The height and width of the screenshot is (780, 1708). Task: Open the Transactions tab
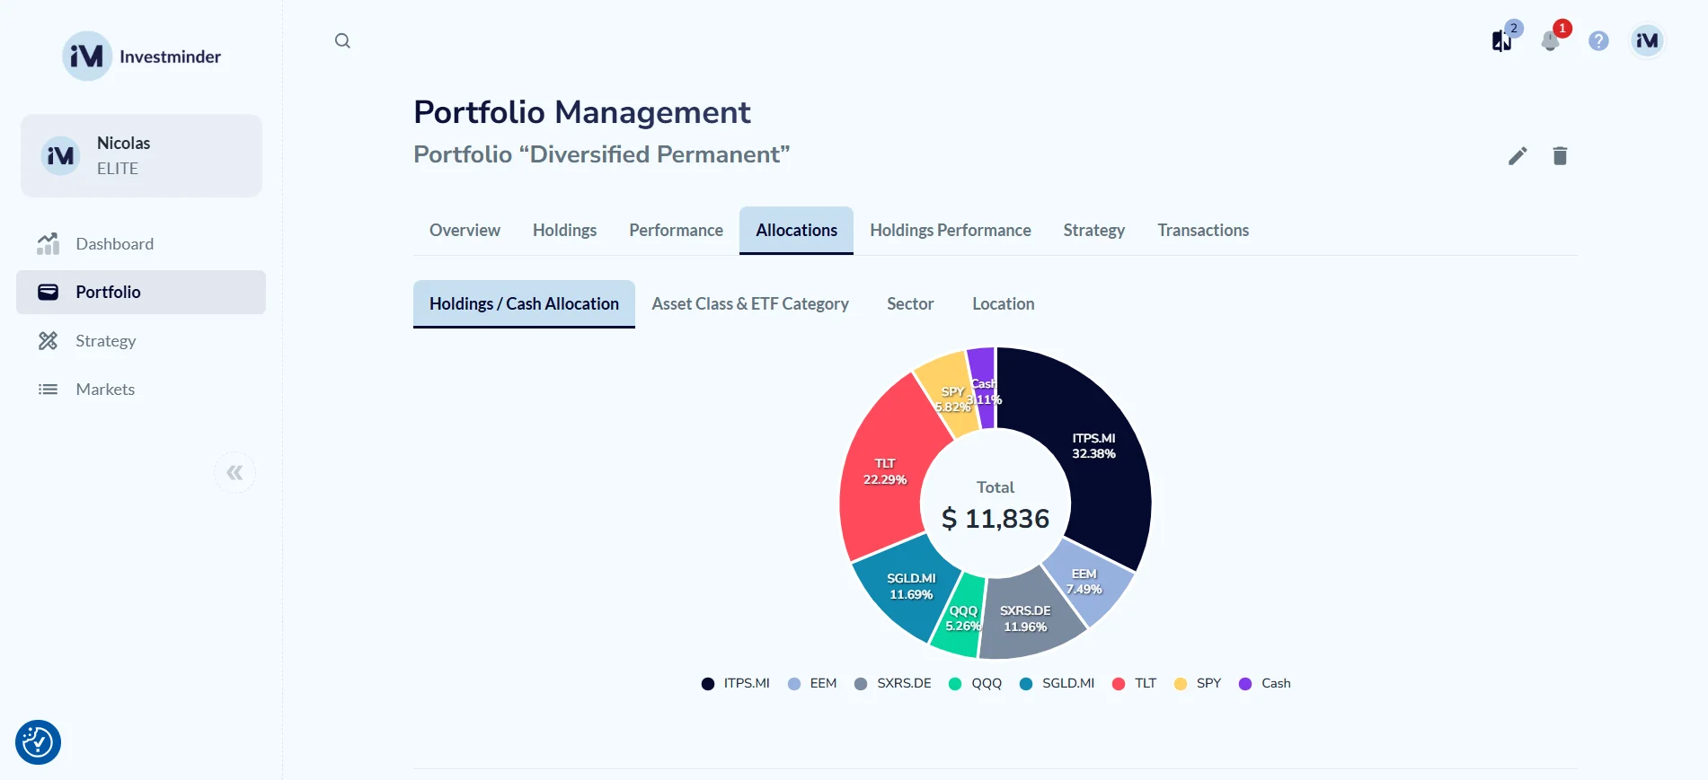click(1203, 231)
